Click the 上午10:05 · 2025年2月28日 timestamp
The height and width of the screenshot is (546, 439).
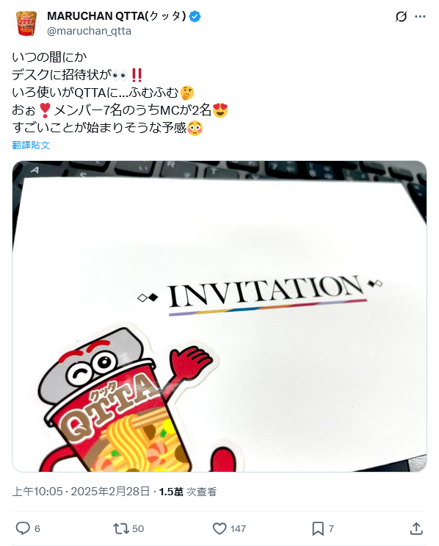point(81,492)
